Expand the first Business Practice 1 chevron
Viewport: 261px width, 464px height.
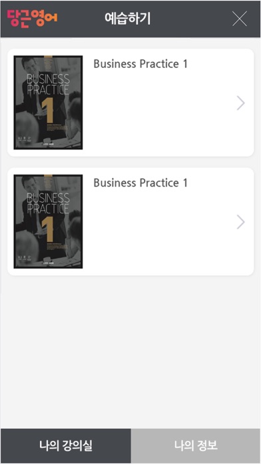click(x=241, y=103)
